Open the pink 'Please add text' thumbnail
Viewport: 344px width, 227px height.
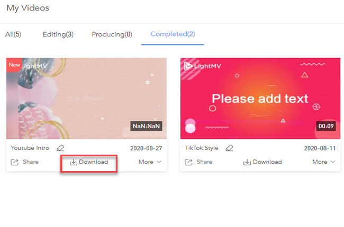tap(260, 98)
